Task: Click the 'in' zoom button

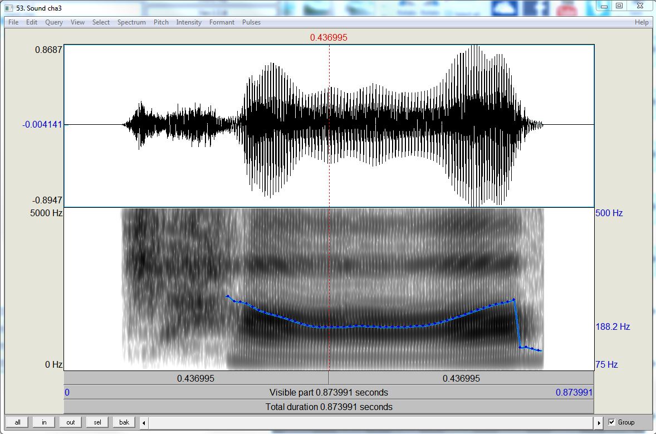Action: tap(44, 422)
